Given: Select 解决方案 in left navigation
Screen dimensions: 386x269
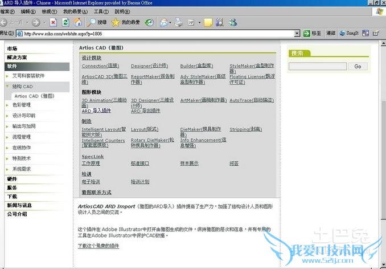Looking at the screenshot, I should point(17,58).
